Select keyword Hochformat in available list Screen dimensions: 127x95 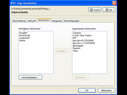tap(25, 35)
